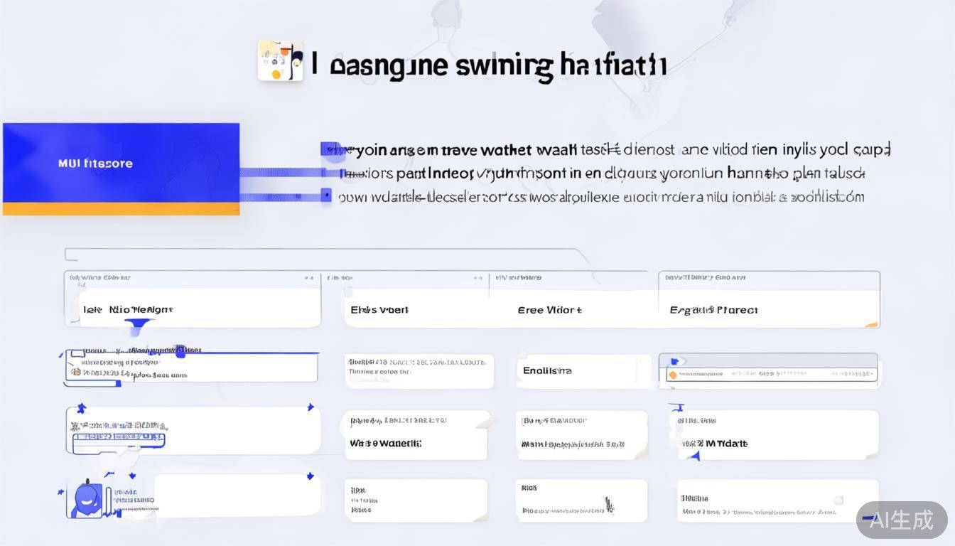Click the blue slider handle on the second-row left card
Viewport: 955px width, 546px height.
coord(180,350)
